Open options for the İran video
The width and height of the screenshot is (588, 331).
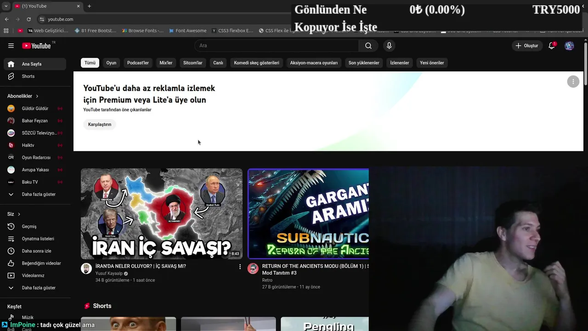click(240, 267)
